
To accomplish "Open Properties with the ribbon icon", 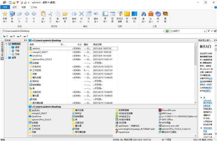I will (x=89, y=14).
